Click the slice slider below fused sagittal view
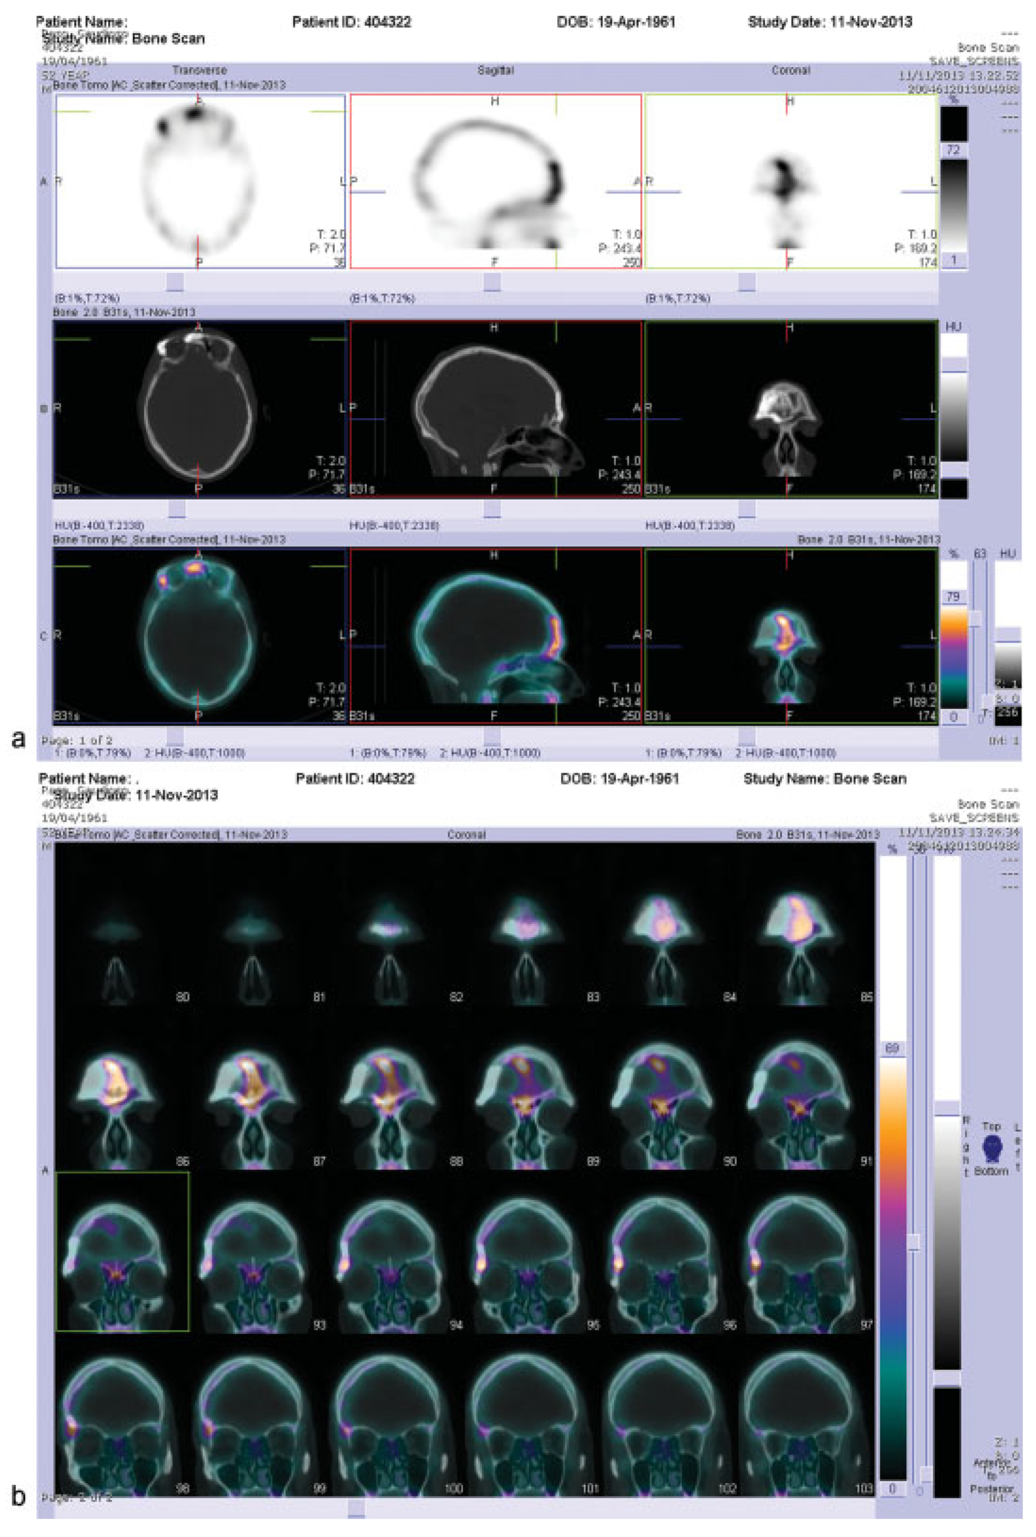This screenshot has height=1537, width=1036. (x=492, y=736)
